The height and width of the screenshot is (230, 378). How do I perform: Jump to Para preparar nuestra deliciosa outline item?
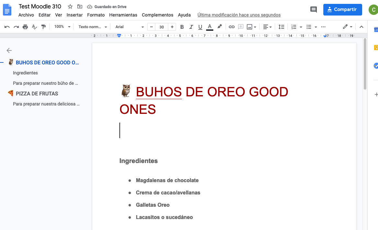(x=46, y=104)
